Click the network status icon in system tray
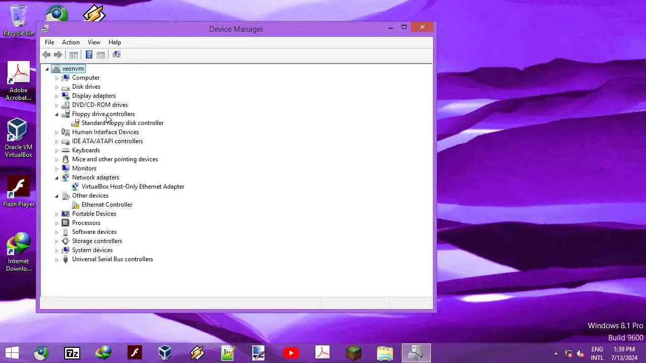Viewport: 646px width, 363px height. 568,353
